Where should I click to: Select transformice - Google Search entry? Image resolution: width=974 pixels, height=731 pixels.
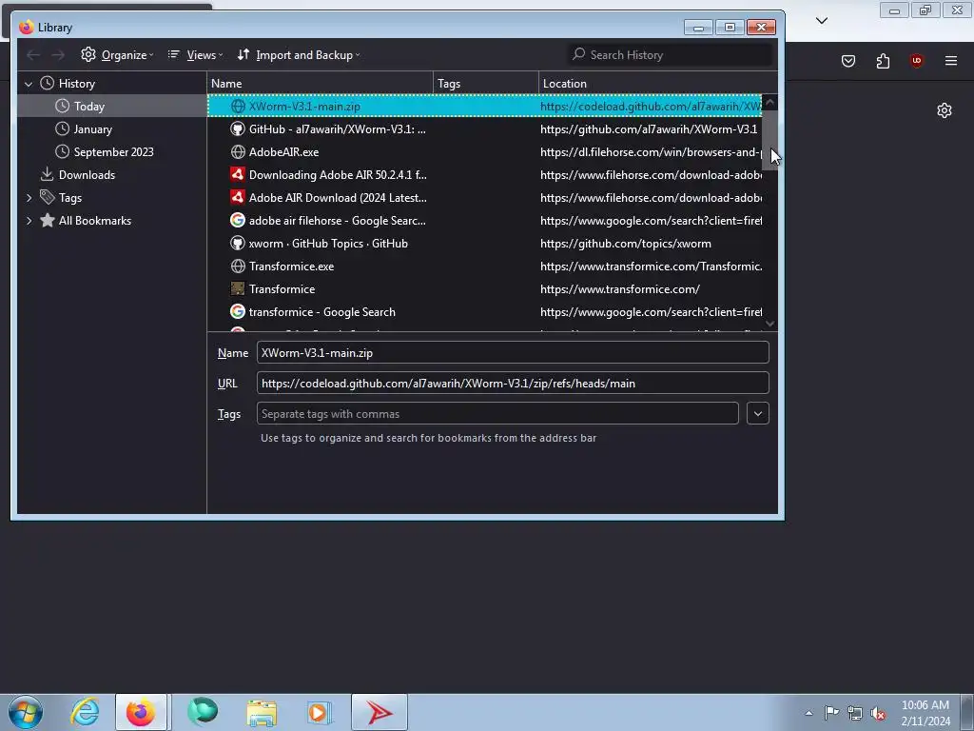[484, 312]
